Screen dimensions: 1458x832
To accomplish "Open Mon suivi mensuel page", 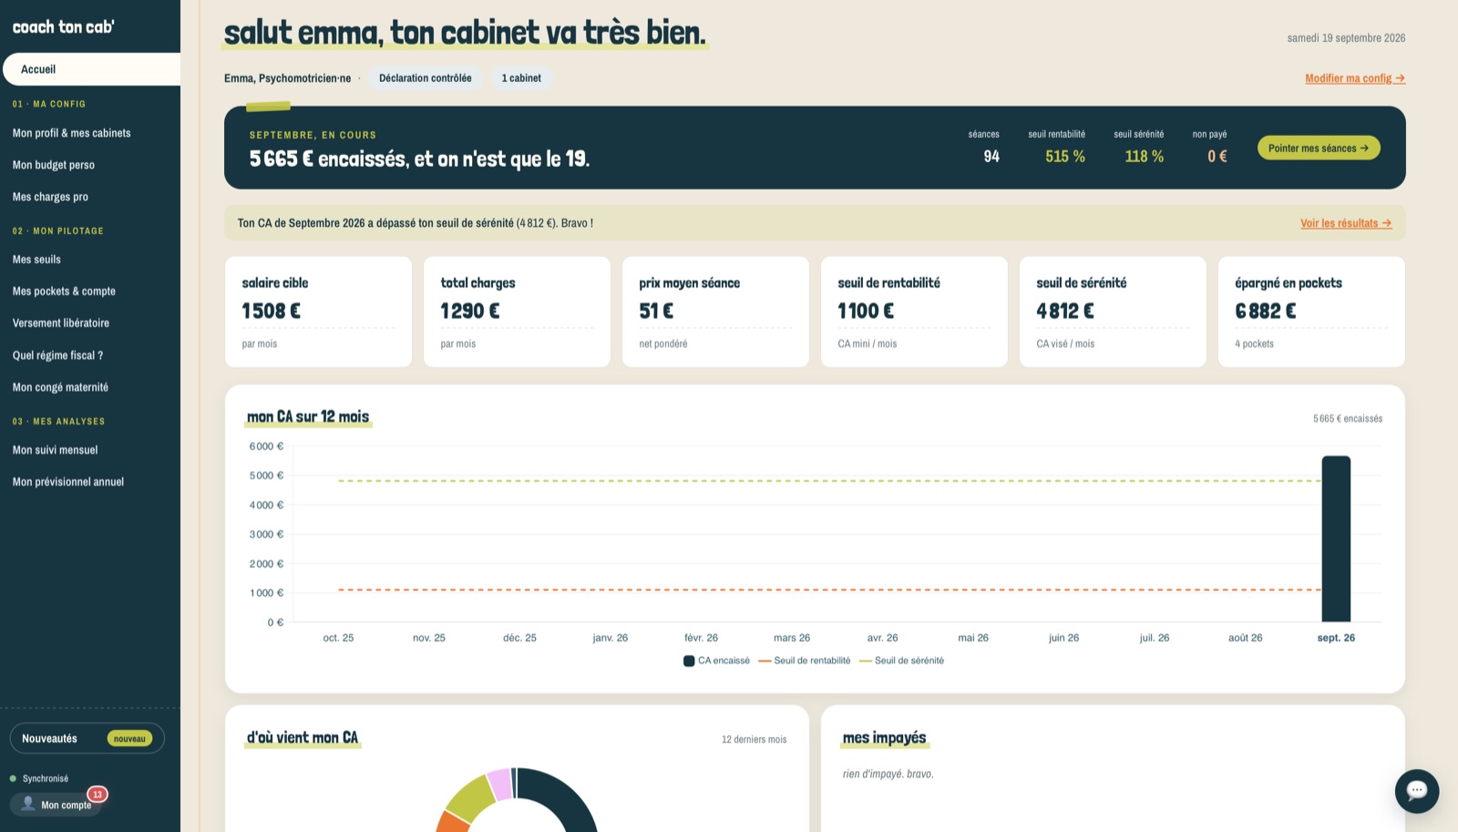I will pyautogui.click(x=55, y=450).
